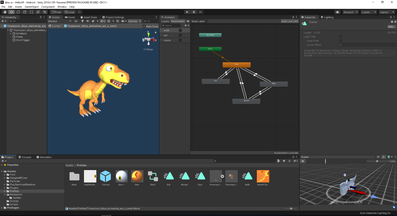Open the Gizmos dropdown arrow
The width and height of the screenshot is (397, 216).
(140, 21)
